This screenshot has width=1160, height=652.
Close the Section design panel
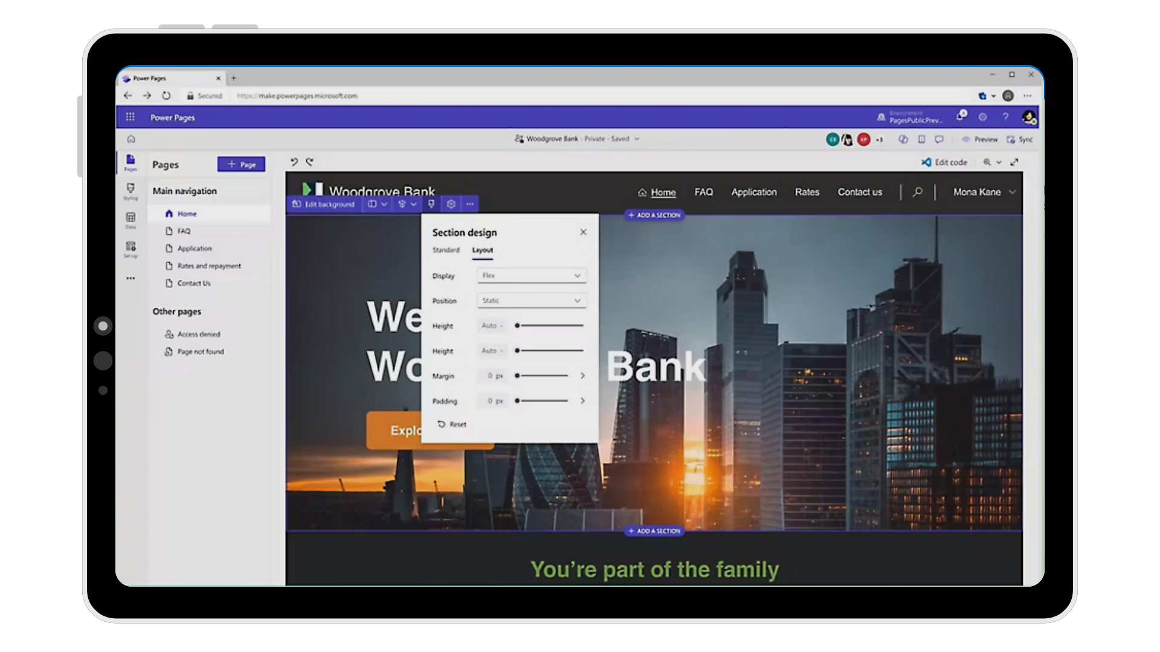583,232
